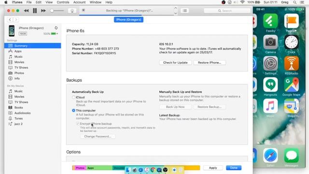Go forward with the right chevron
This screenshot has width=309, height=174.
tap(16, 19)
